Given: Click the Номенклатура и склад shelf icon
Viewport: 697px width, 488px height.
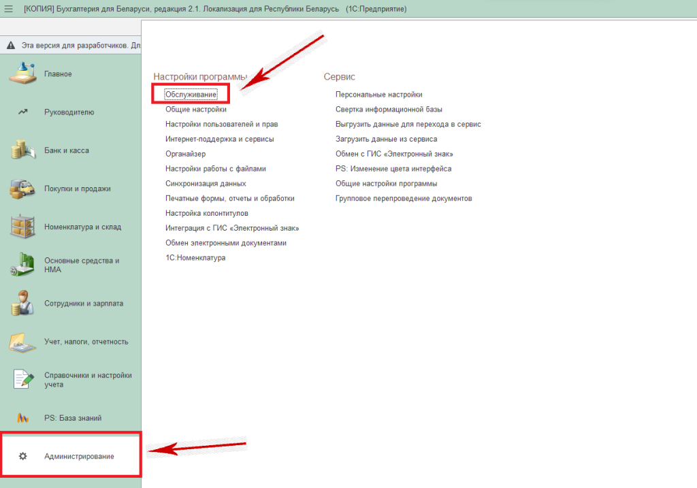Looking at the screenshot, I should (22, 227).
